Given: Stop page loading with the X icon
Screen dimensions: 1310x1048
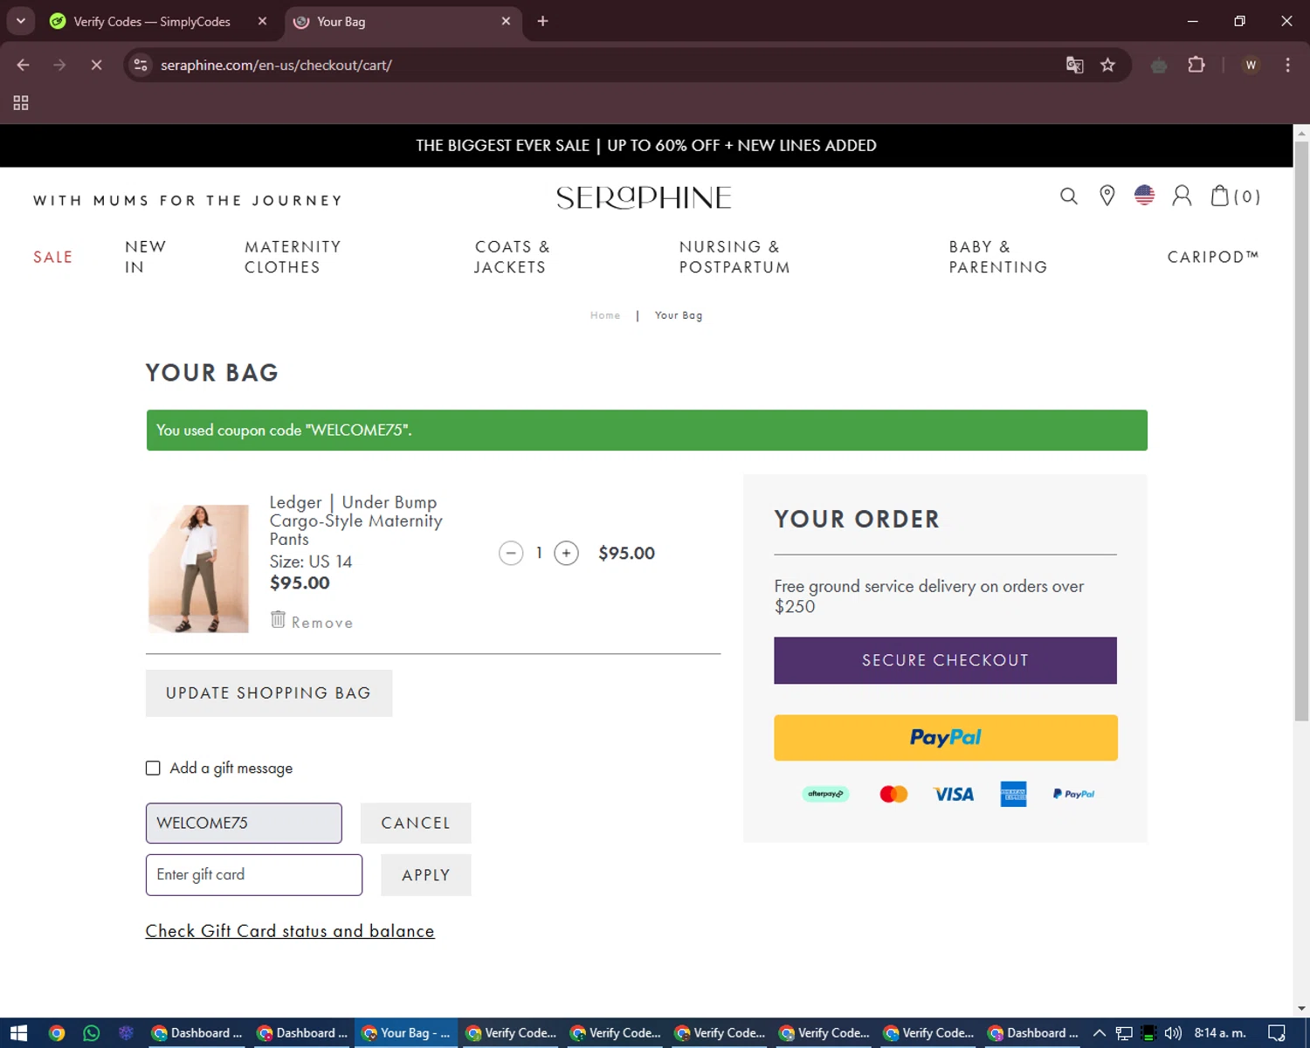Looking at the screenshot, I should coord(96,65).
